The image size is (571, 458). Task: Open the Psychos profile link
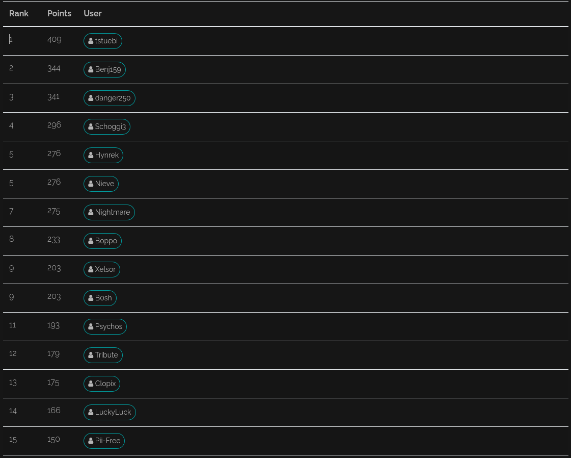coord(105,326)
